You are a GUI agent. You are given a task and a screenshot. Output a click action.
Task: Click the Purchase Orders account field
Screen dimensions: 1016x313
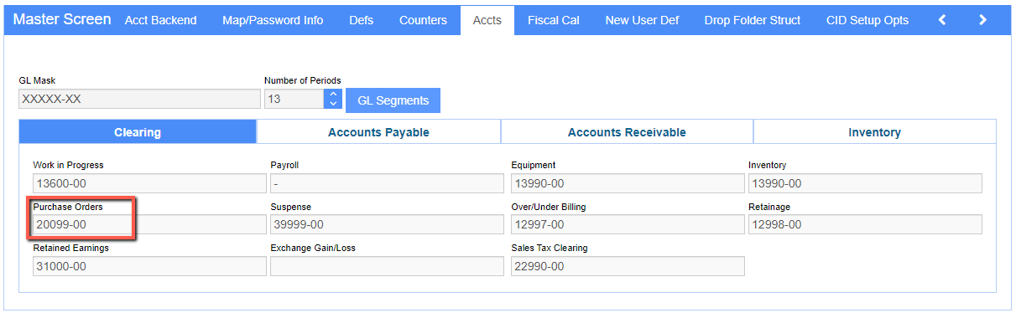coord(149,224)
